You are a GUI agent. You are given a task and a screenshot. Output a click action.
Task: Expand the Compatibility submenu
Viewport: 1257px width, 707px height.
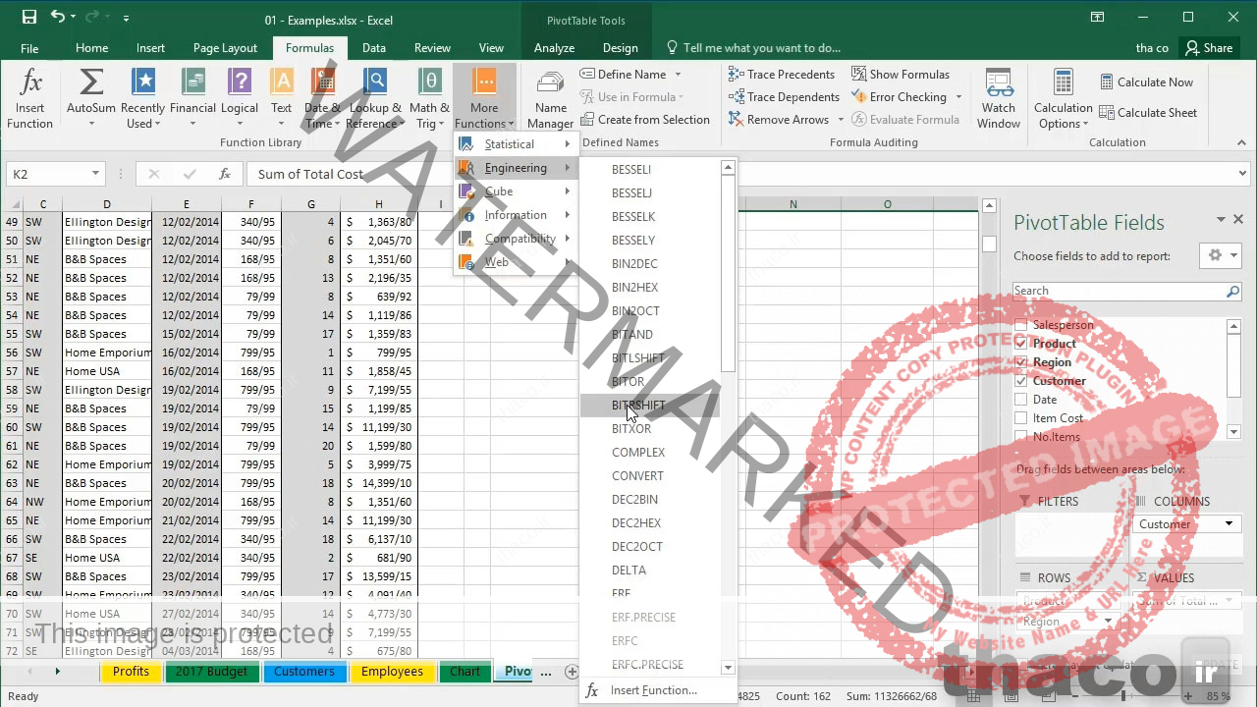tap(516, 239)
